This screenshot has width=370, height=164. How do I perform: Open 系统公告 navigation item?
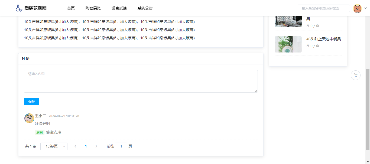click(145, 8)
